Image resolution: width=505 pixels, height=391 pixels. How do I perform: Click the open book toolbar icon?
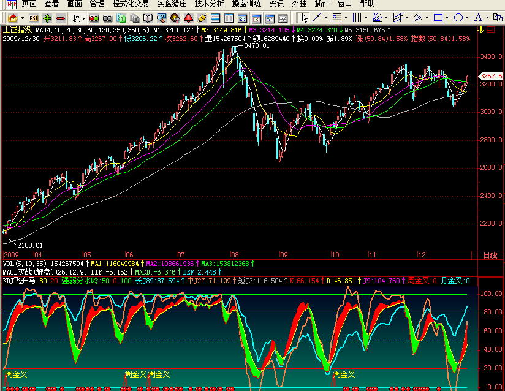point(148,18)
